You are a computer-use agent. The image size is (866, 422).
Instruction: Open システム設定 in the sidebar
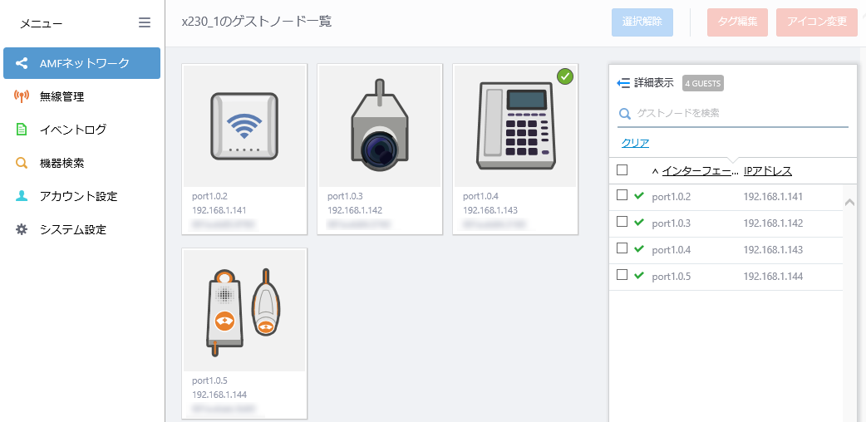click(73, 229)
